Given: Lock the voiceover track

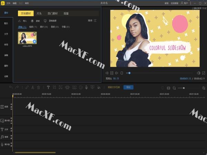Looking at the screenshot, I should [11, 146].
